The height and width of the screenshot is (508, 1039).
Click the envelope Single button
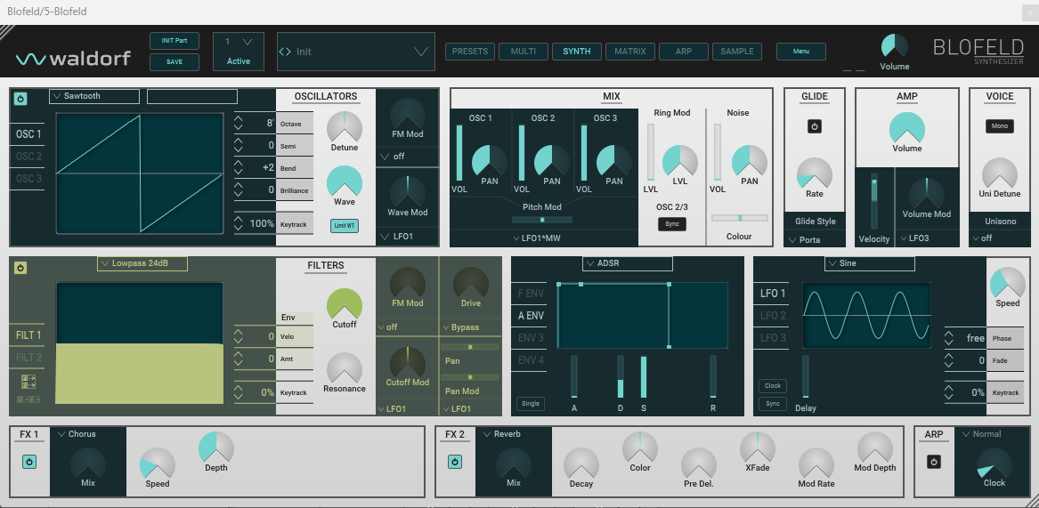531,403
